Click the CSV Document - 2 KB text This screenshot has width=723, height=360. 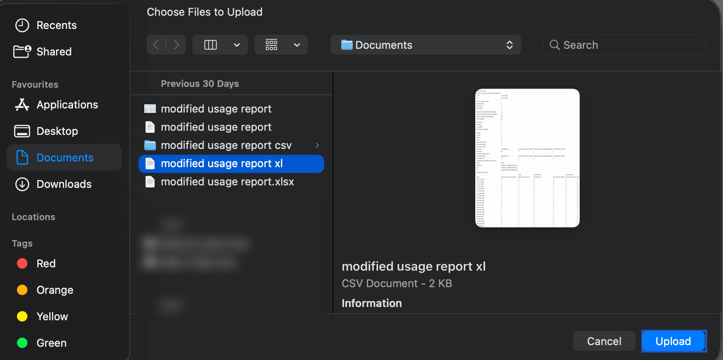click(x=397, y=283)
